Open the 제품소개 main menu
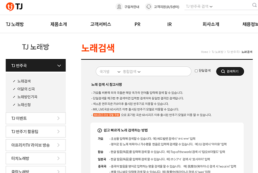This screenshot has width=258, height=173. coord(59,24)
